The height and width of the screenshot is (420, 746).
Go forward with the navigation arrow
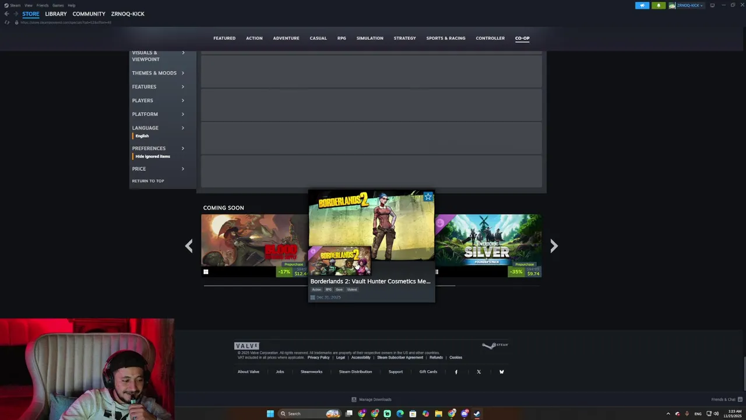(15, 13)
